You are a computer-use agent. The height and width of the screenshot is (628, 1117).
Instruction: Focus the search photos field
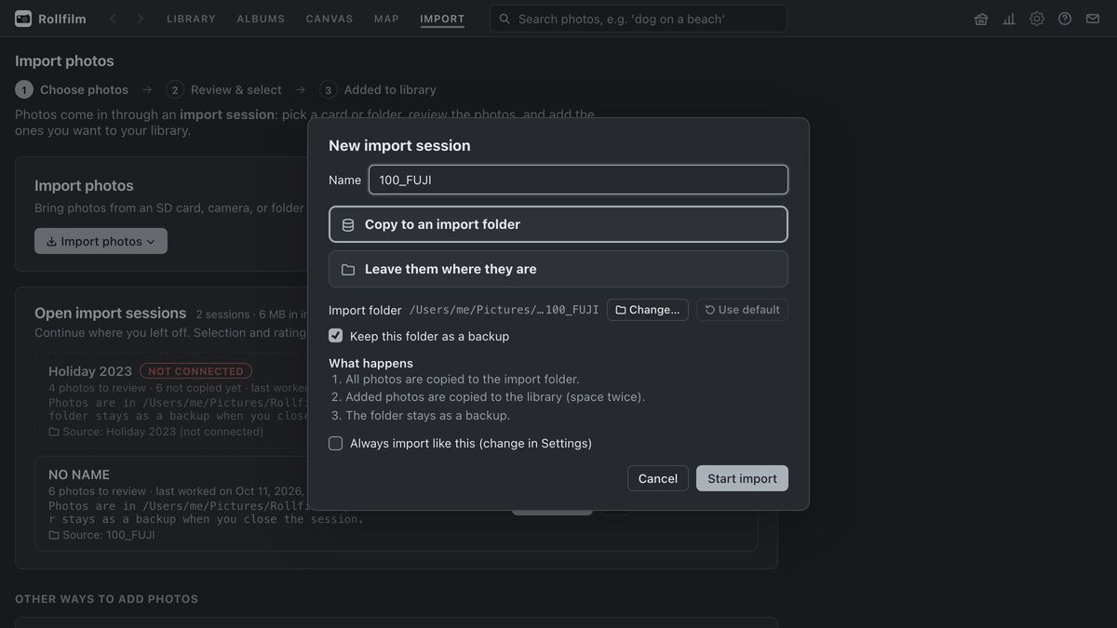pos(639,19)
